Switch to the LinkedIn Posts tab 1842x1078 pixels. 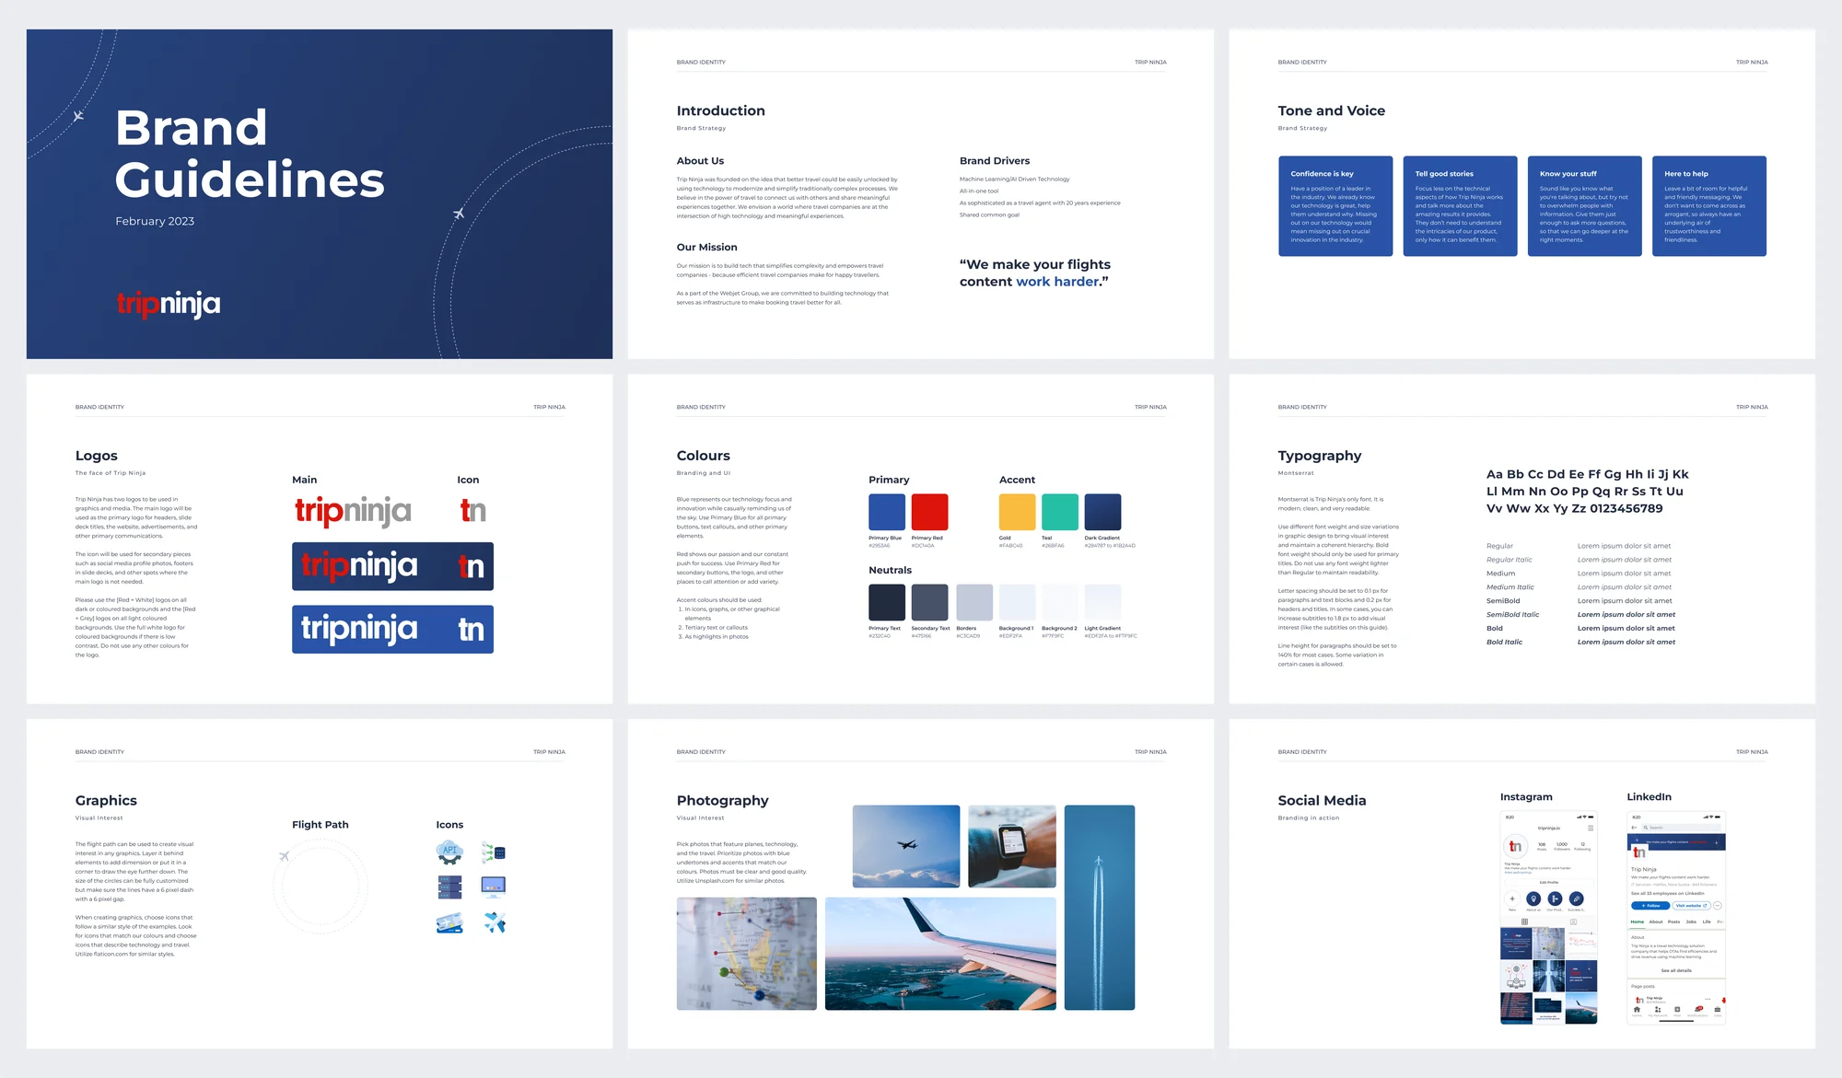click(x=1673, y=922)
